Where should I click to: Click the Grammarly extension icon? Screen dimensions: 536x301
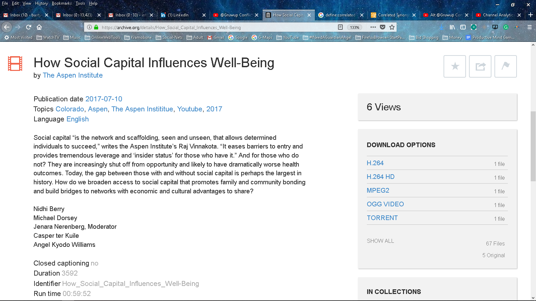tap(506, 27)
